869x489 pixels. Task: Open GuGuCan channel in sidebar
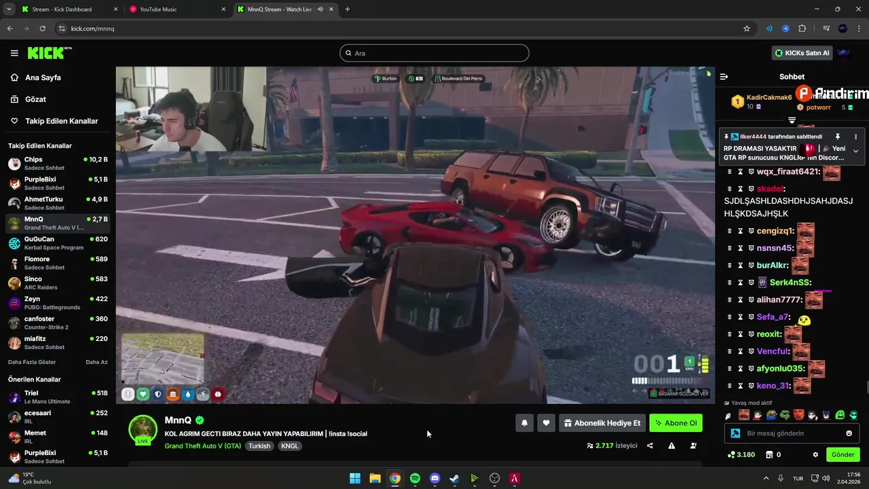pos(58,243)
